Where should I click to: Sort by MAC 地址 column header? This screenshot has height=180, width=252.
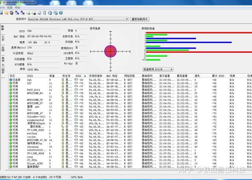(112, 76)
